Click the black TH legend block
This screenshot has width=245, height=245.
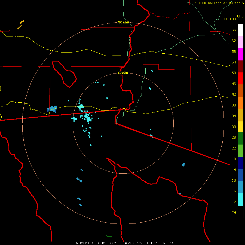240,212
